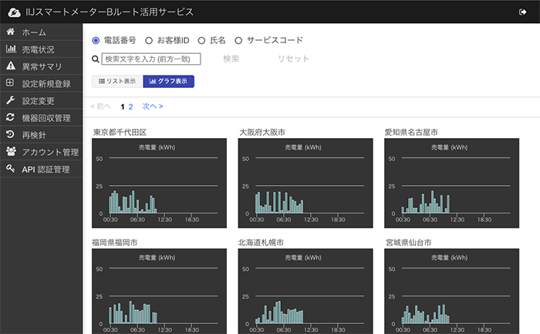540x334 pixels.
Task: Focus the search text input field
Action: tap(151, 59)
